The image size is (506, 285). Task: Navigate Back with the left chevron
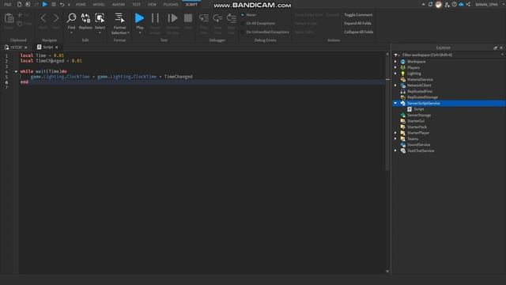tap(43, 18)
